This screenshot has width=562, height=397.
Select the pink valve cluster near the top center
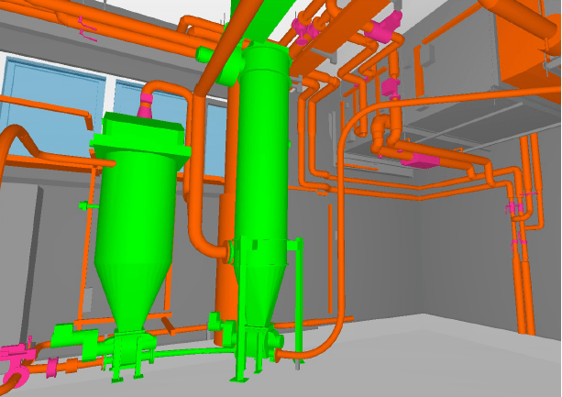[306, 28]
